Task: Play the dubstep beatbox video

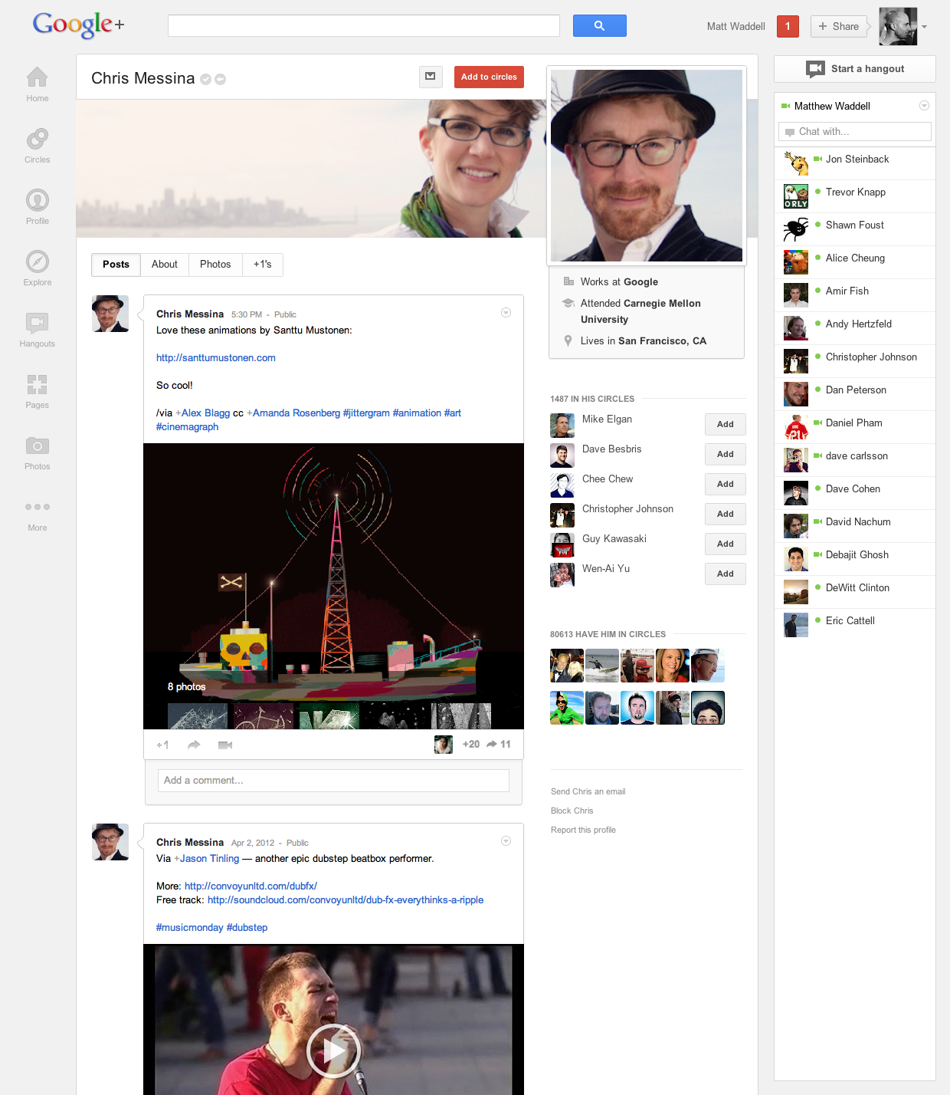Action: tap(333, 1051)
